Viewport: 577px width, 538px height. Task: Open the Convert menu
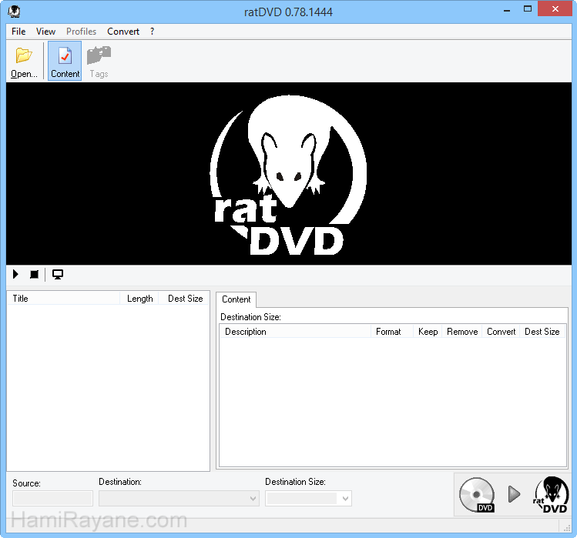click(123, 32)
